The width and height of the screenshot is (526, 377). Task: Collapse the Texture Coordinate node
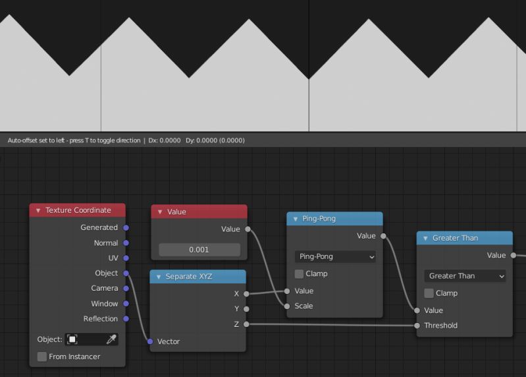[38, 210]
